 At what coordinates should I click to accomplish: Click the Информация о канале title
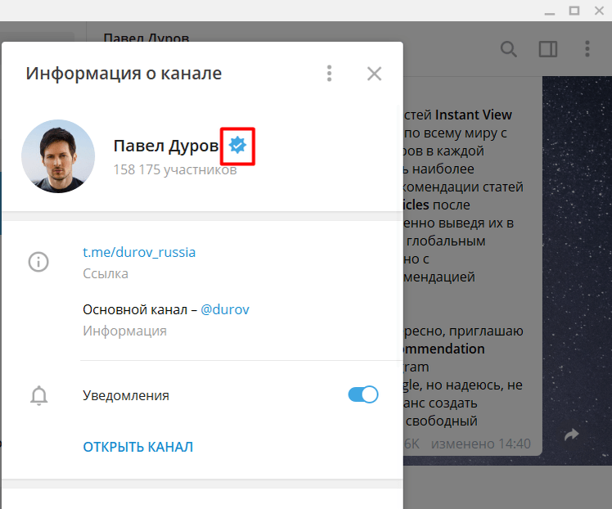(124, 74)
